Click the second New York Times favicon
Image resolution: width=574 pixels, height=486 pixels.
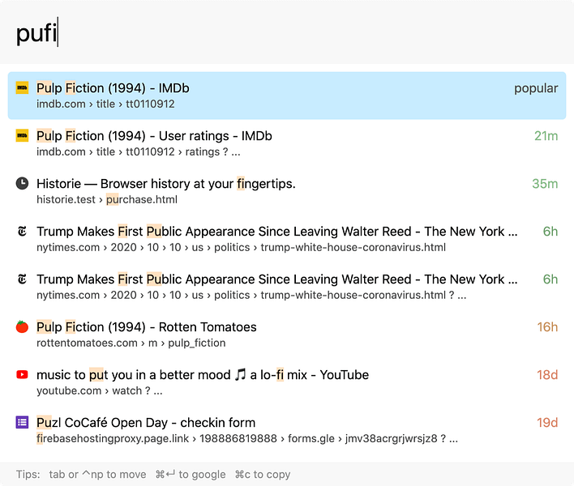pyautogui.click(x=22, y=279)
